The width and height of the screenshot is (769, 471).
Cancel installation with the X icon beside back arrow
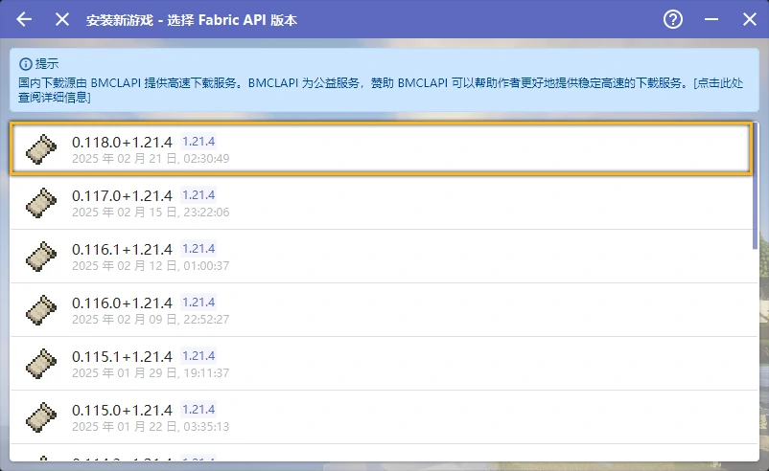click(61, 19)
